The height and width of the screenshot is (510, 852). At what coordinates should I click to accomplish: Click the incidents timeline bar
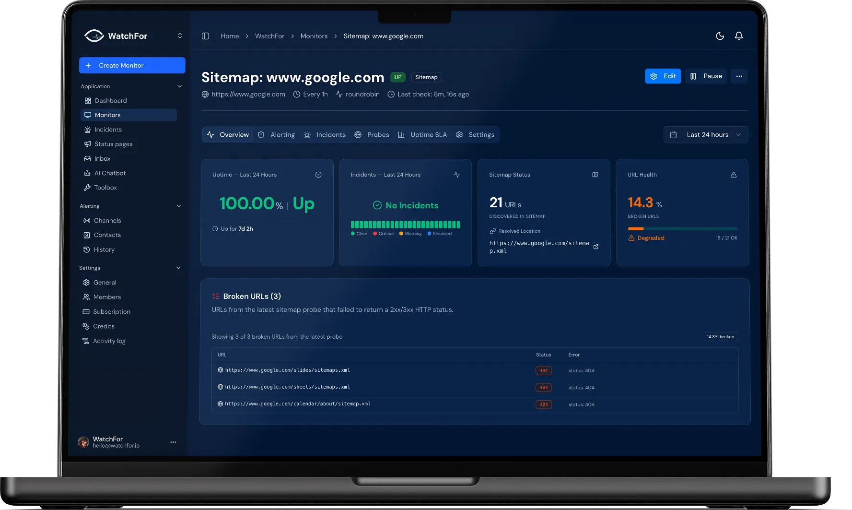point(406,225)
